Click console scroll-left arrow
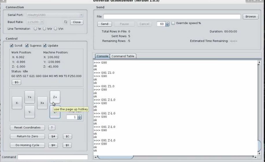The width and height of the screenshot is (265, 162). [95, 157]
